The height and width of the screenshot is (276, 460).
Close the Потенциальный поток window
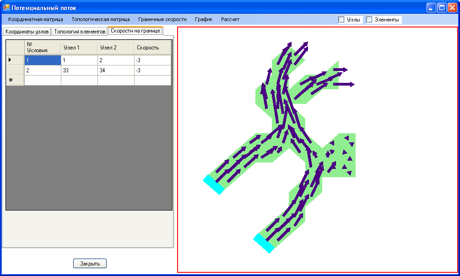click(x=452, y=8)
